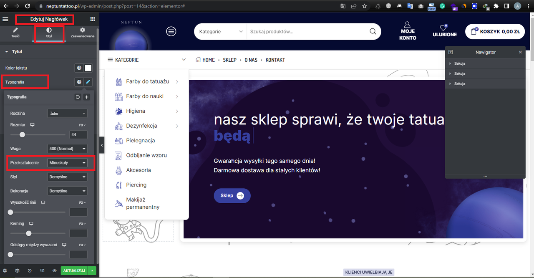Screen dimensions: 534x278
Task: Close the Nawigator panel
Action: click(x=520, y=52)
